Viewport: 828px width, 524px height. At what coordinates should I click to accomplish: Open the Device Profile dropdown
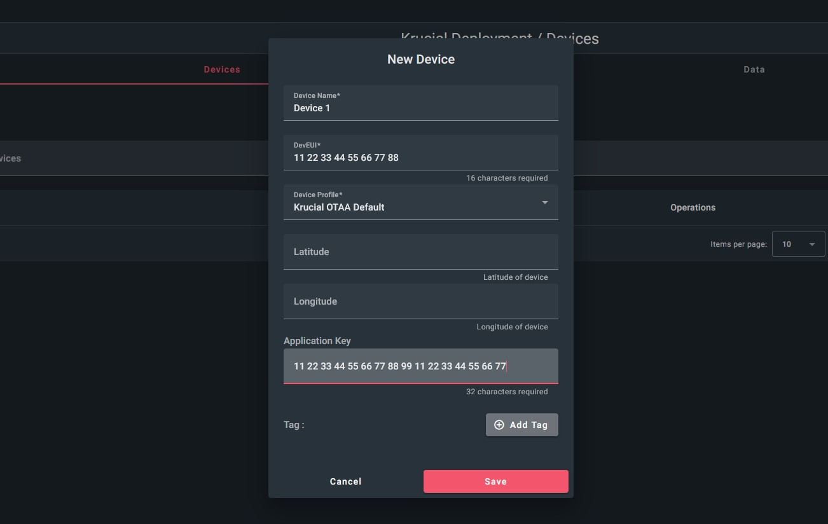pyautogui.click(x=421, y=202)
